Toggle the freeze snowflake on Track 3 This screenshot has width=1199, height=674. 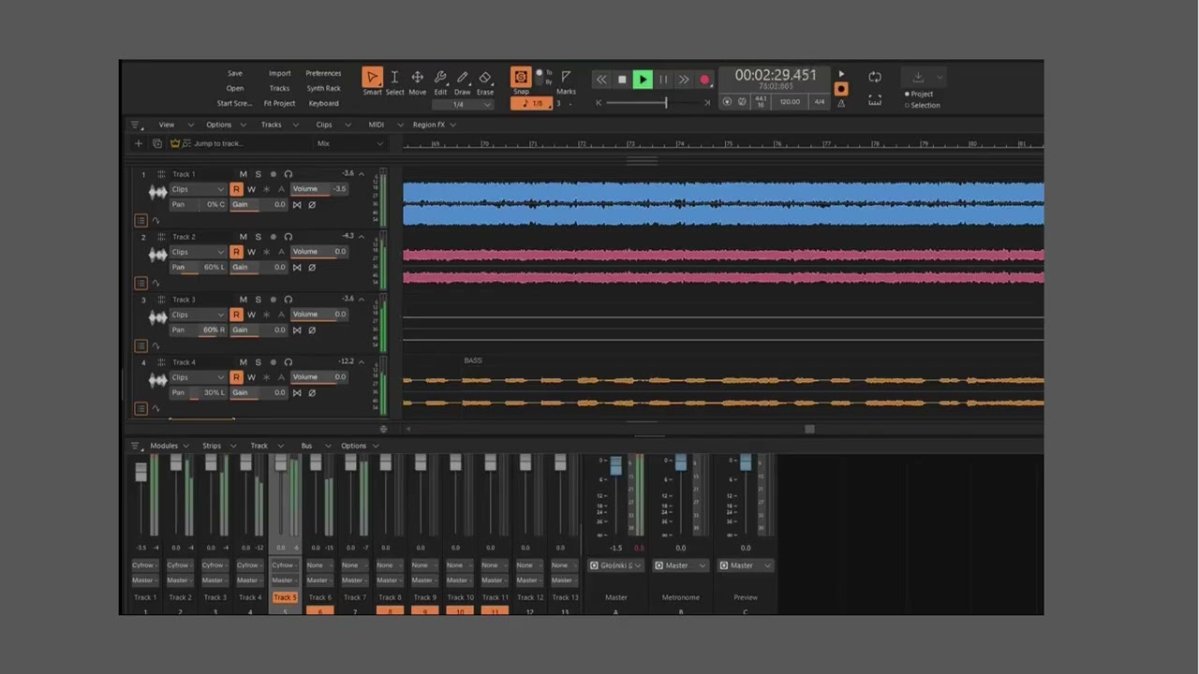pos(266,315)
